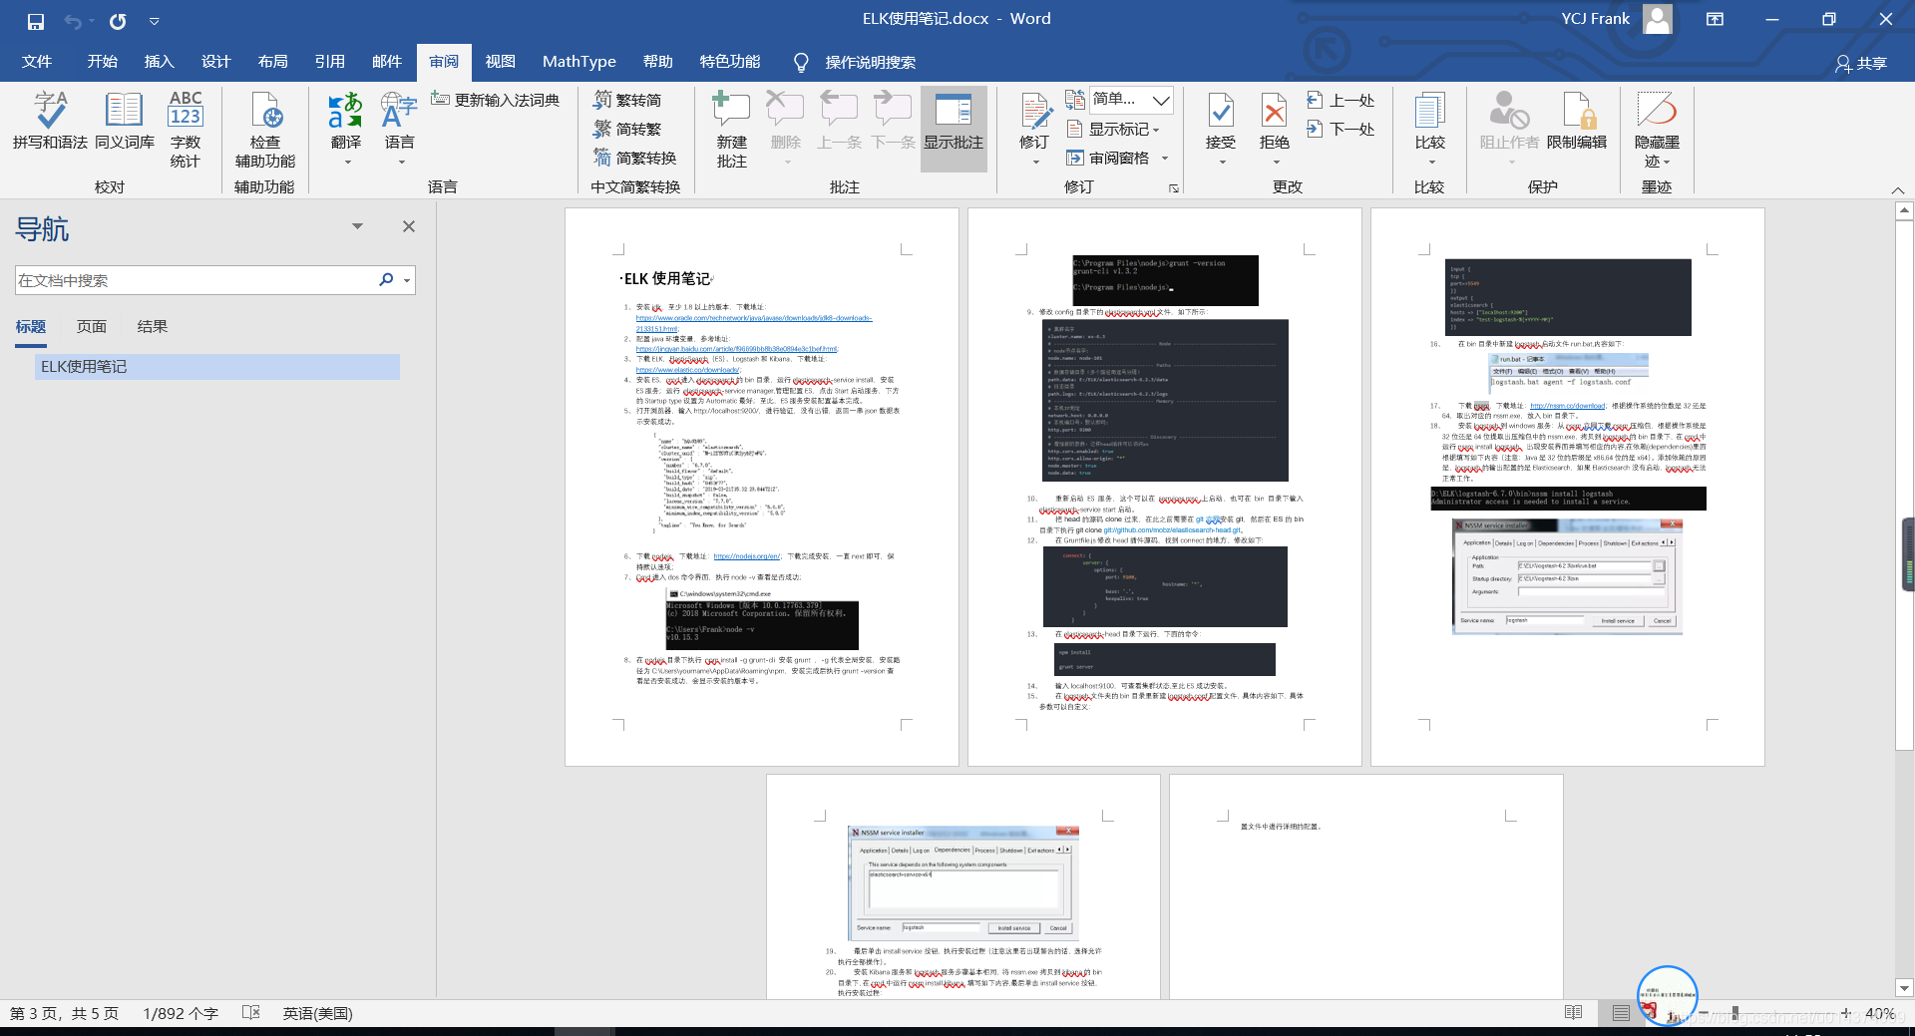1915x1036 pixels.
Task: Click the vertical scrollbar up arrow
Action: click(1904, 210)
